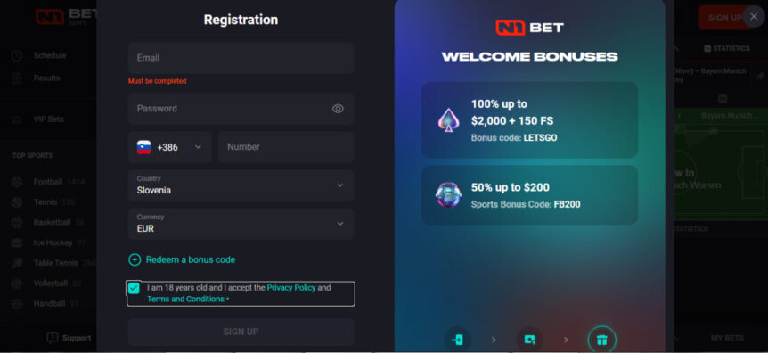The height and width of the screenshot is (353, 768).
Task: Expand the Currency EUR dropdown
Action: 241,224
